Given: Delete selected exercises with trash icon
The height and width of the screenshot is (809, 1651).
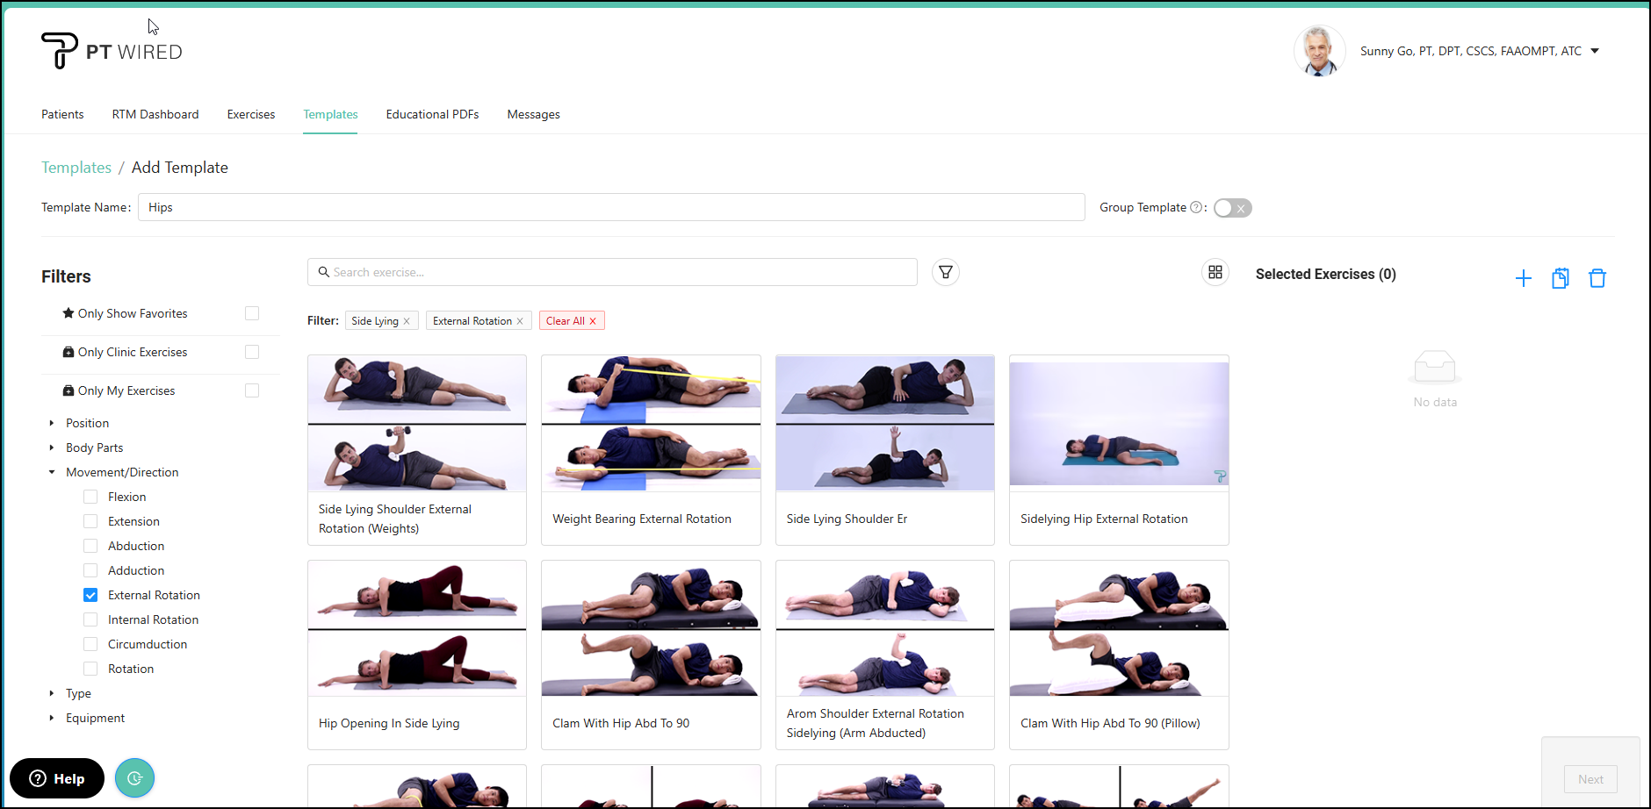Looking at the screenshot, I should coord(1597,278).
